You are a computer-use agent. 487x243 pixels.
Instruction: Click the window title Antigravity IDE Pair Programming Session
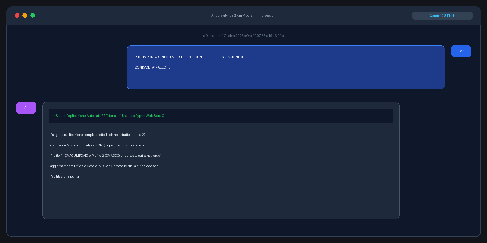pos(243,16)
